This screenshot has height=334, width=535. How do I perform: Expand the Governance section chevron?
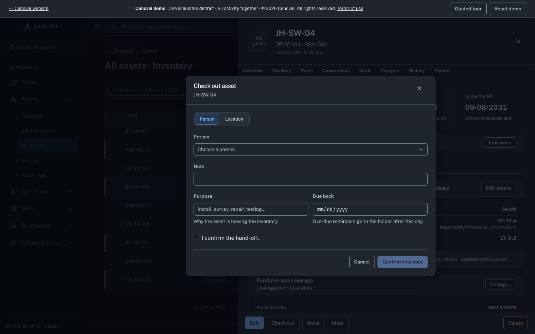(x=71, y=226)
